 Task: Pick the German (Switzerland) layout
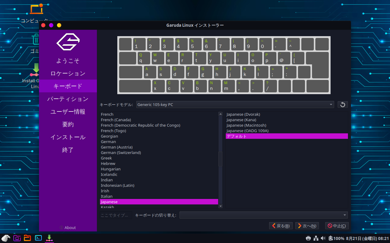(159, 152)
